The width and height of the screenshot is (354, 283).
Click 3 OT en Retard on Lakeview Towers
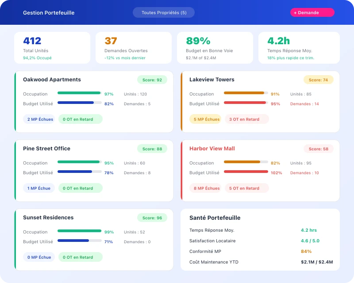246,119
